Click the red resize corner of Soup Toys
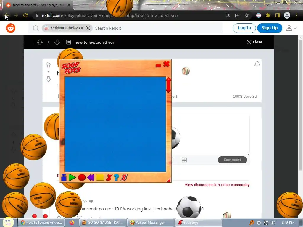 point(168,180)
